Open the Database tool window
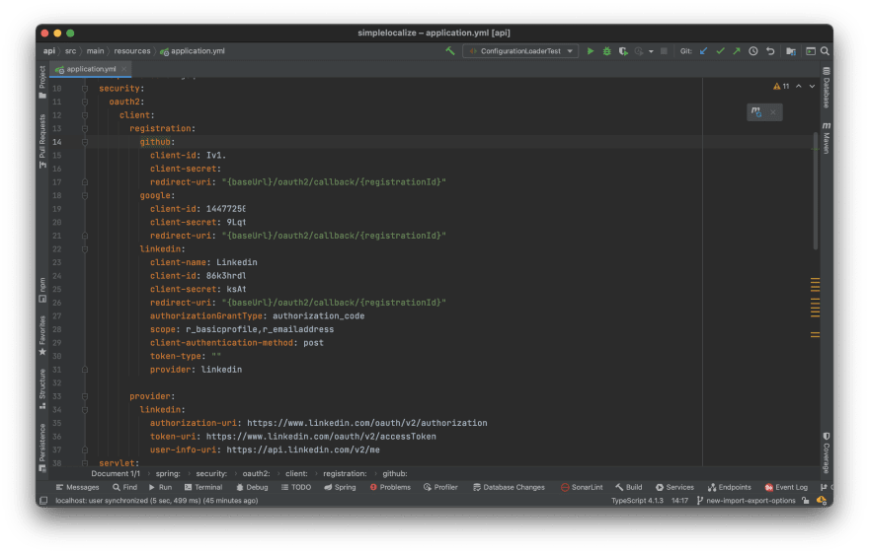This screenshot has height=554, width=869. click(826, 88)
